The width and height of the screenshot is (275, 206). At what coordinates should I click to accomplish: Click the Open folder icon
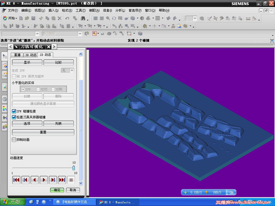point(27,18)
